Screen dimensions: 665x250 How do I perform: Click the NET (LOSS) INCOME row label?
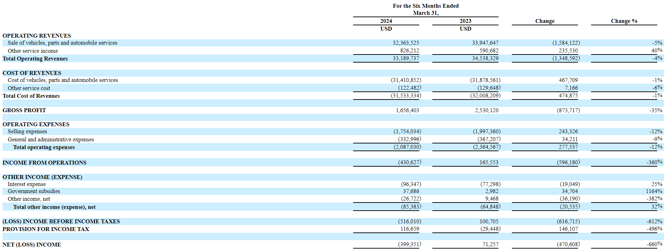click(x=32, y=244)
